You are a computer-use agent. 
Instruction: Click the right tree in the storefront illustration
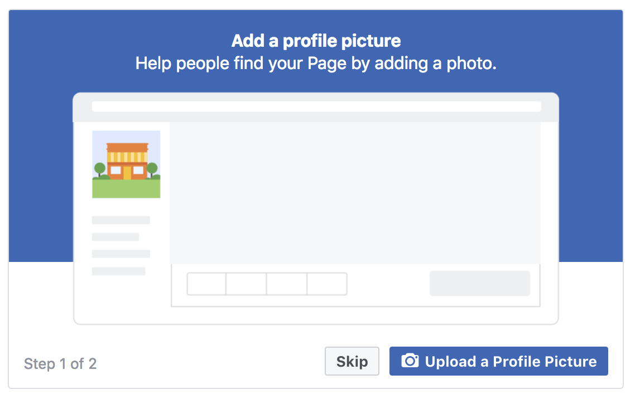coord(153,168)
